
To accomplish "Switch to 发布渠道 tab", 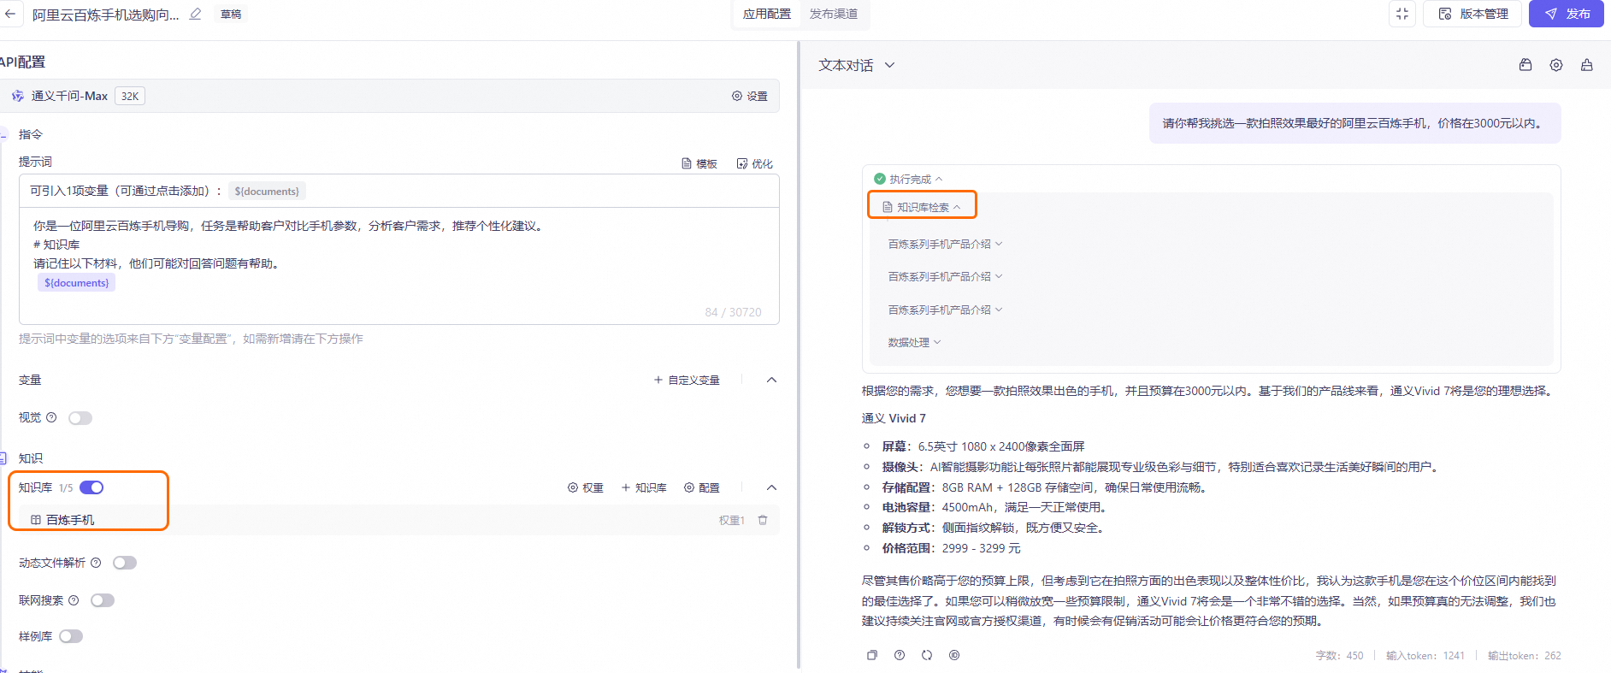I will click(x=834, y=14).
